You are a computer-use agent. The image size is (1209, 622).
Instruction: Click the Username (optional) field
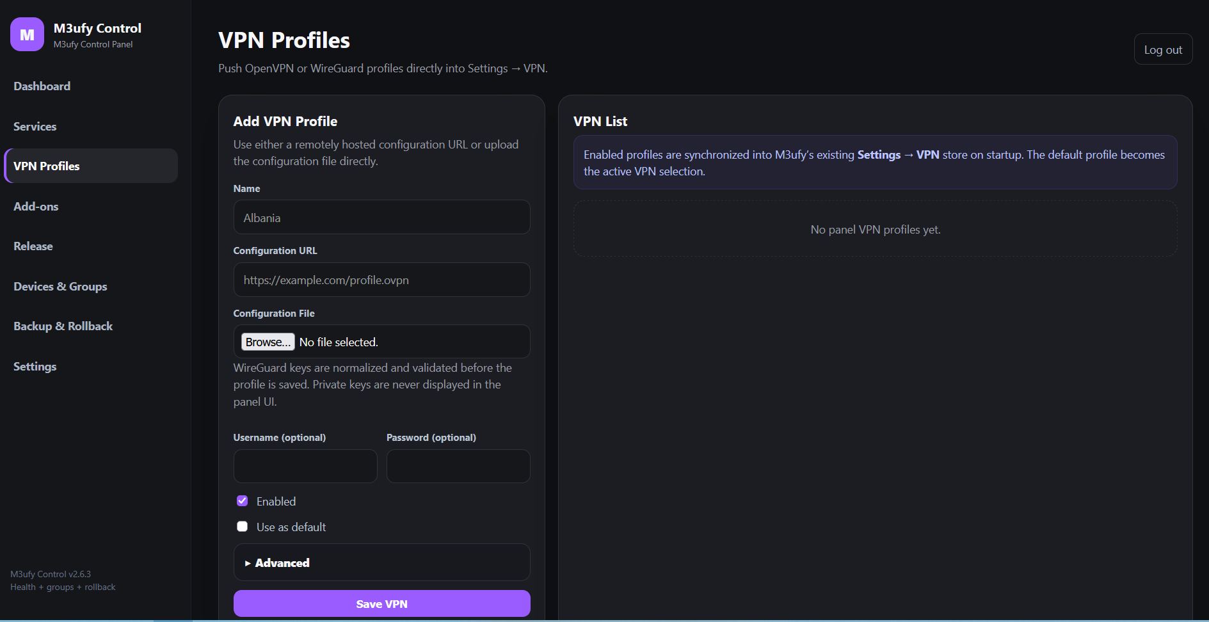point(305,466)
